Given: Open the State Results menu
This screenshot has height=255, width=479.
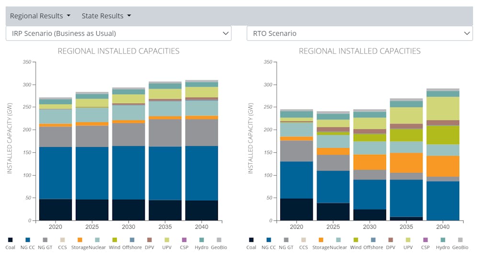Looking at the screenshot, I should (x=106, y=16).
